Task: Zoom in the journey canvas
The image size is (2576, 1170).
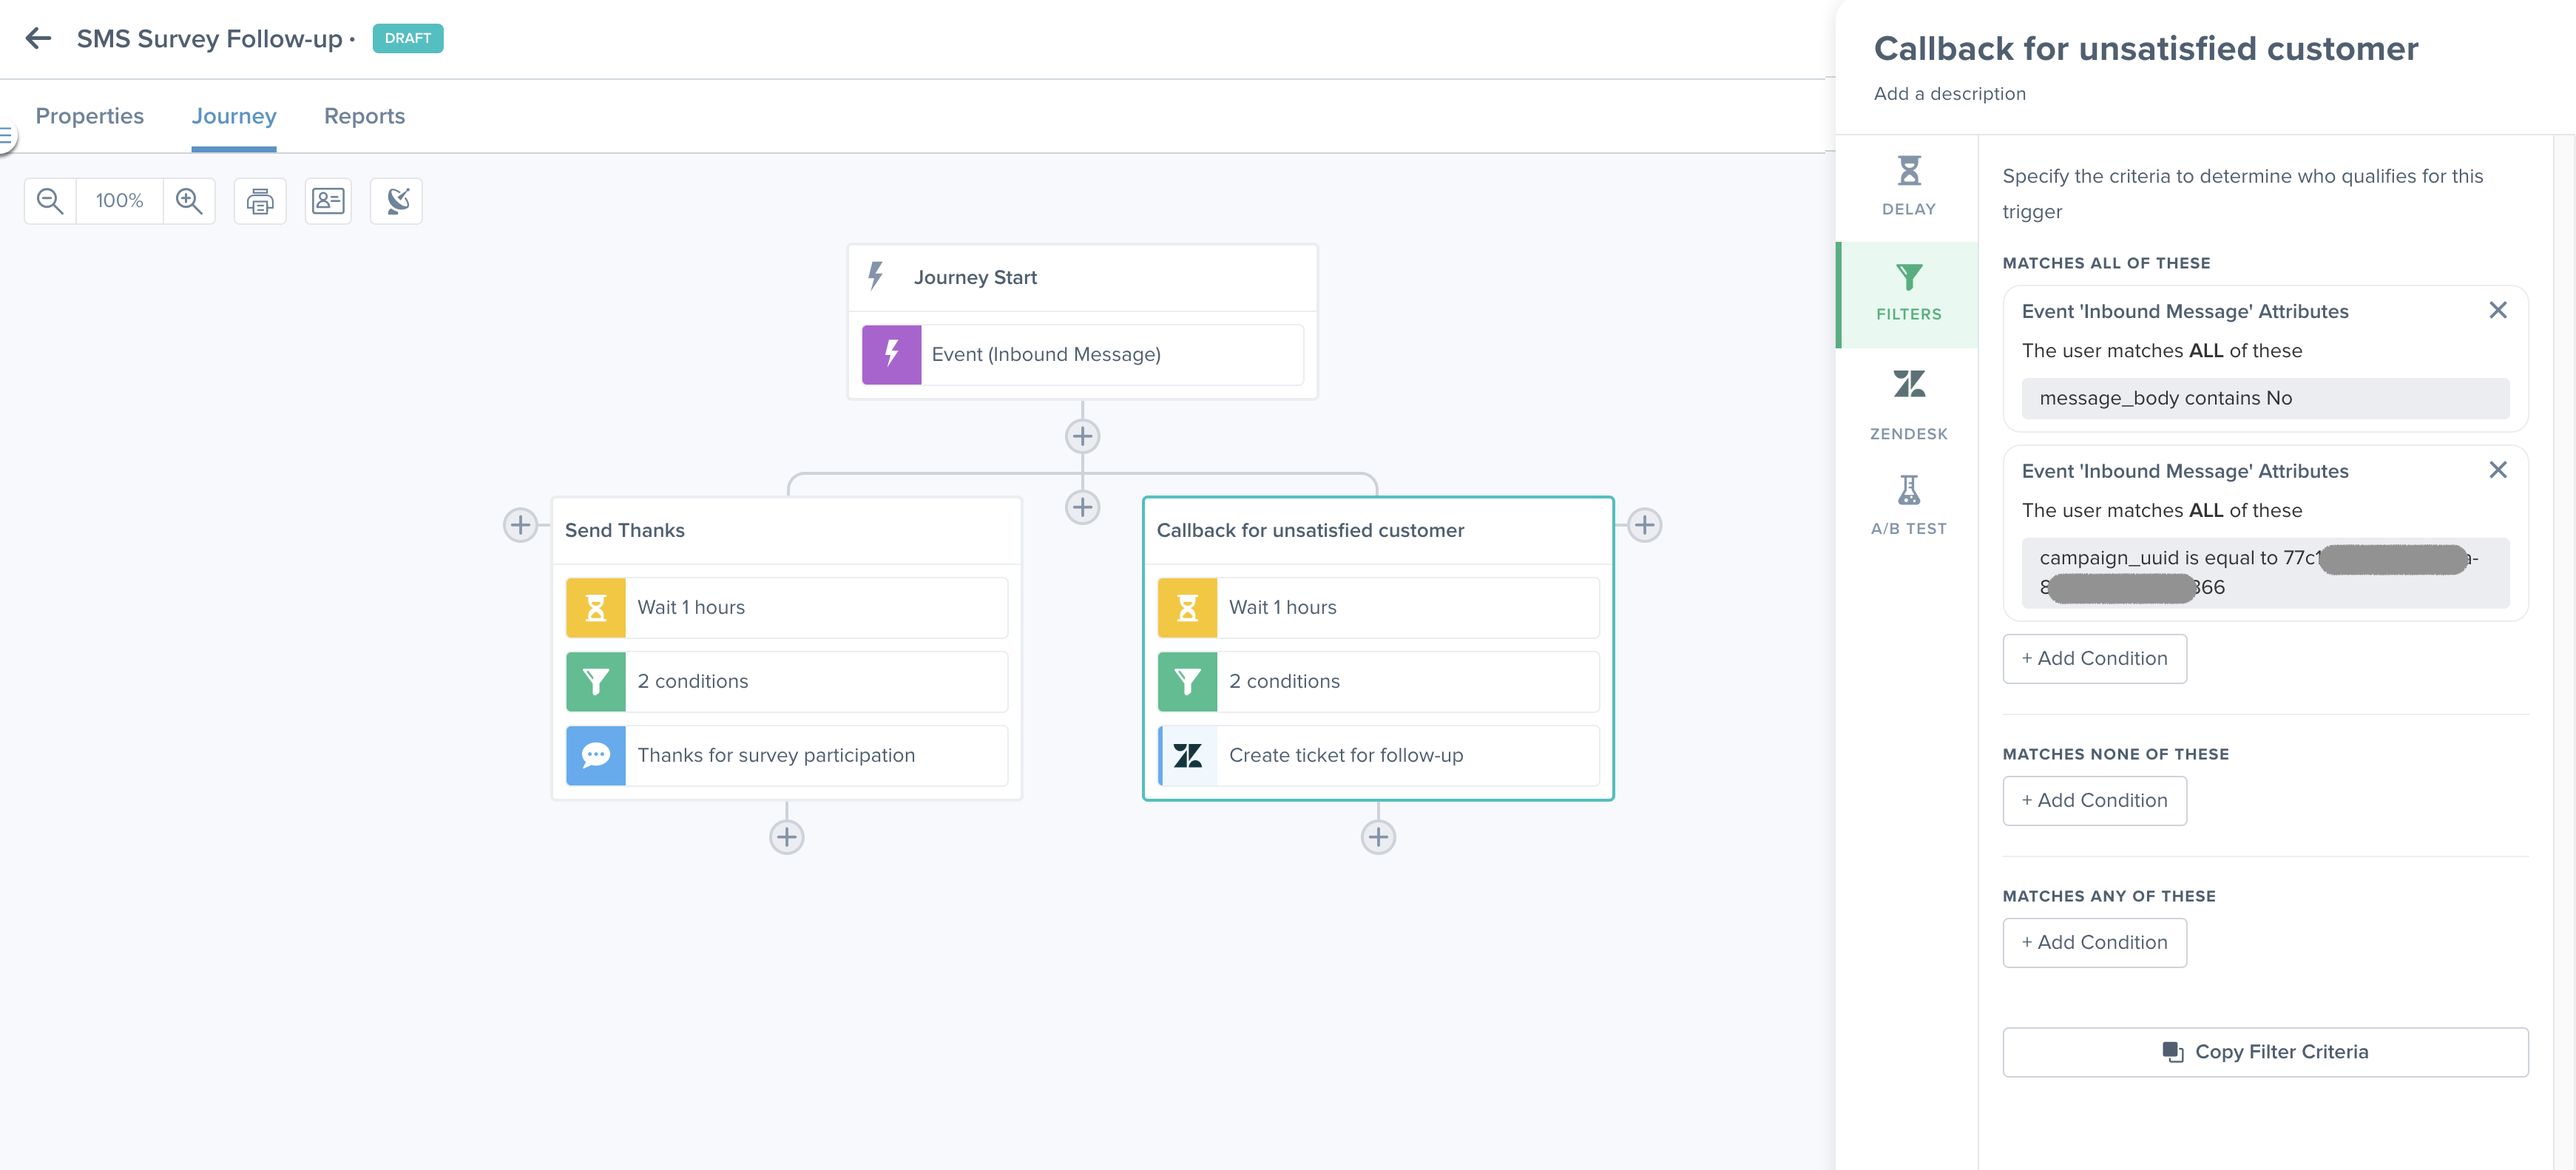Action: pyautogui.click(x=189, y=201)
